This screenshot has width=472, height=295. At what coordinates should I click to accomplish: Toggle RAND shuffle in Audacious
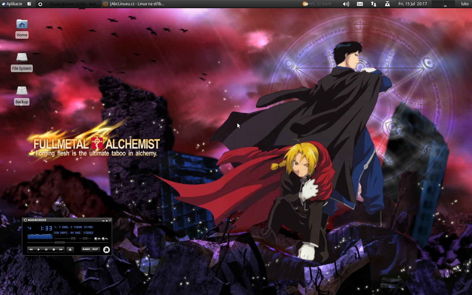point(86,249)
